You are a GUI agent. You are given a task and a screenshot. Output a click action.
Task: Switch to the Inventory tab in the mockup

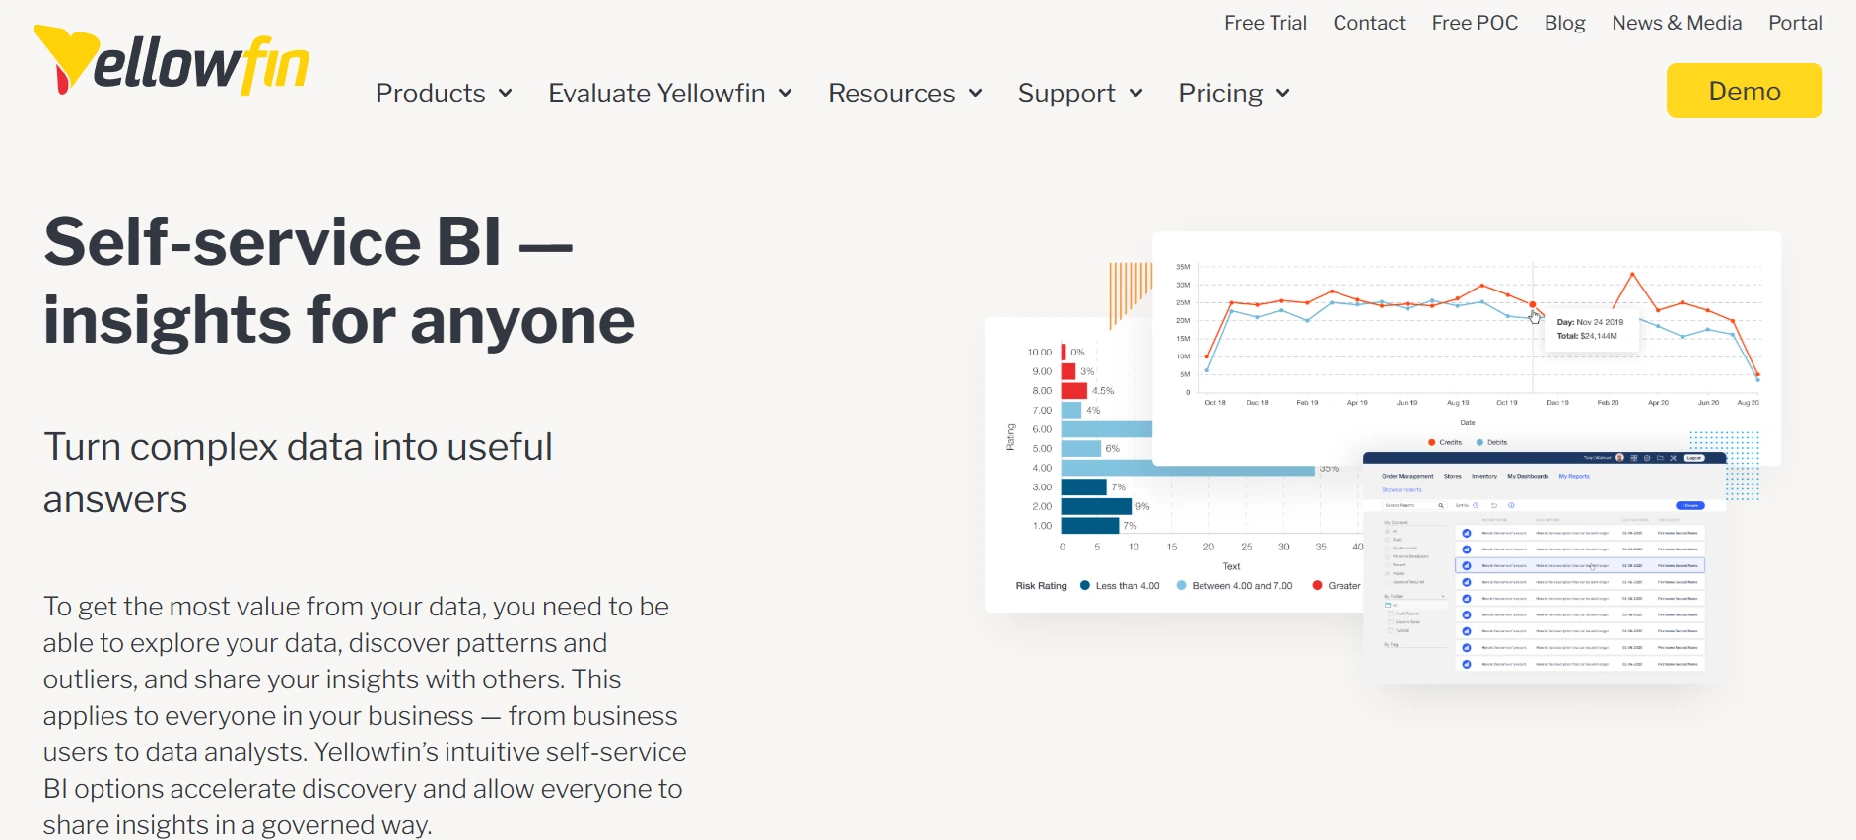(x=1484, y=477)
